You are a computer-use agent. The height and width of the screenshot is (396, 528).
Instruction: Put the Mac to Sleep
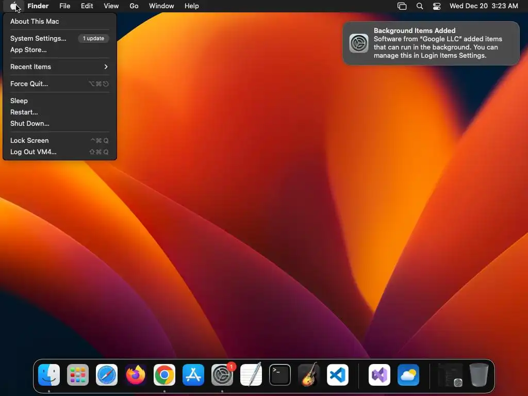(x=60, y=101)
